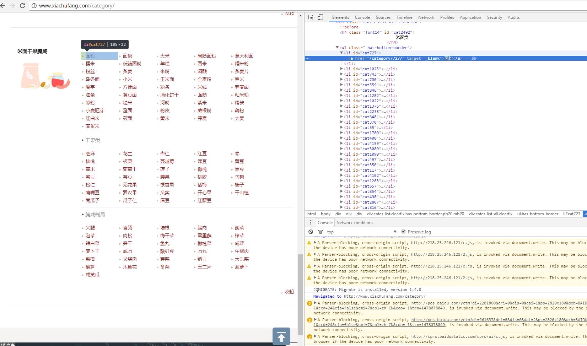
Task: Switch to the Network tab
Action: (426, 17)
